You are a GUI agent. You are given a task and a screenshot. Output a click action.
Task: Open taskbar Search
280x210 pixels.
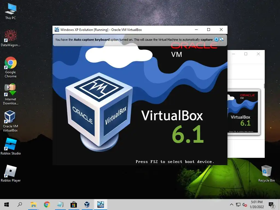point(20,205)
